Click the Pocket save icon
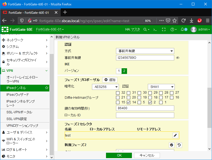Screen dimensions: 212x160 pyautogui.click(x=168, y=21)
